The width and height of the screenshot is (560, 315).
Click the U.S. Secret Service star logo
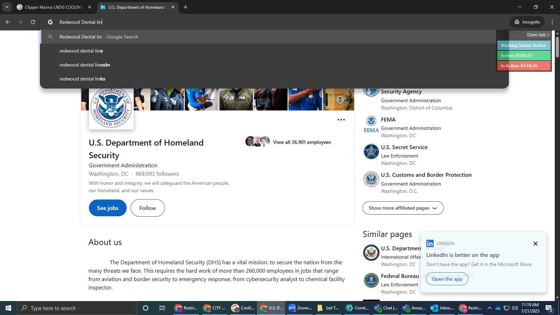coord(371,152)
